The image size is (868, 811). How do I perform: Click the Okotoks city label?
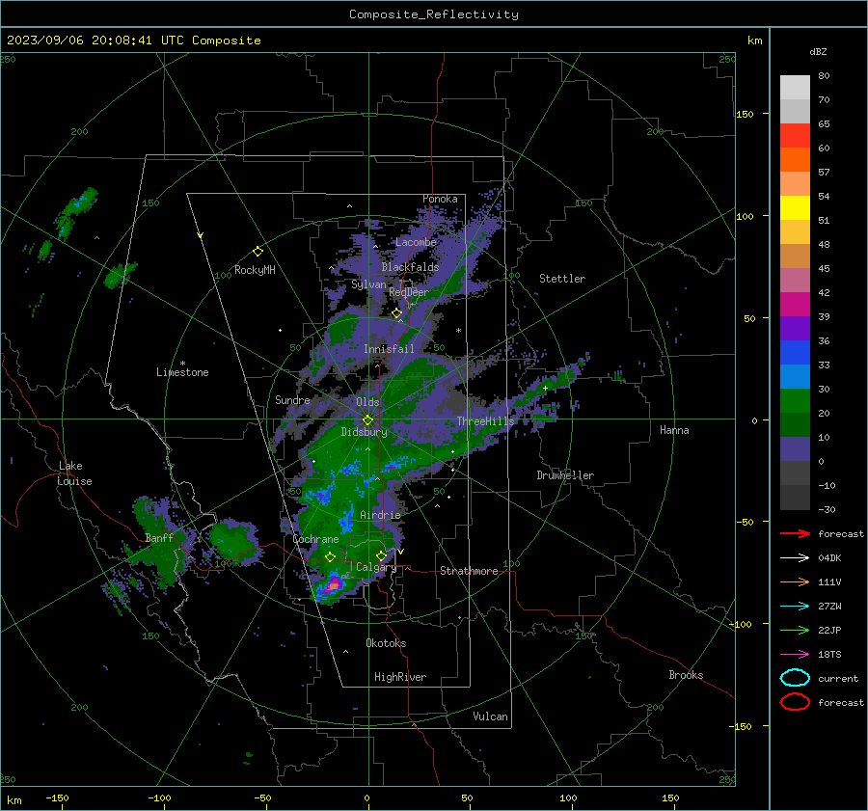coord(386,643)
